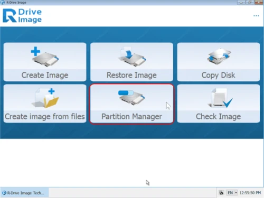
Task: Click R-Drive Image Tech taskbar button
Action: click(24, 193)
